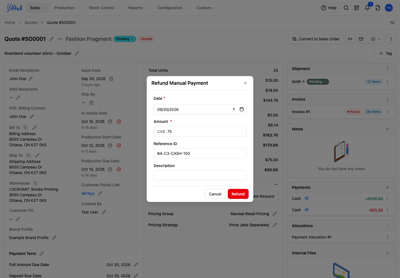Copy the Bill To address

[26, 128]
